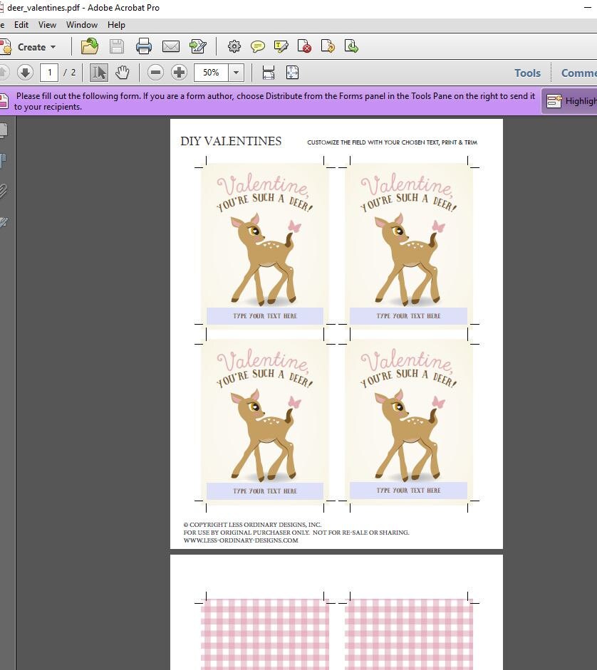Open the Edit menu
Viewport: 597px width, 670px height.
click(21, 25)
